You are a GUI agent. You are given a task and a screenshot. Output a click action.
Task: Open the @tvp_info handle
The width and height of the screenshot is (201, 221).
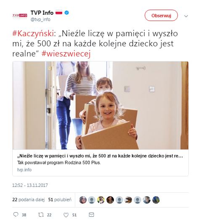pos(40,19)
